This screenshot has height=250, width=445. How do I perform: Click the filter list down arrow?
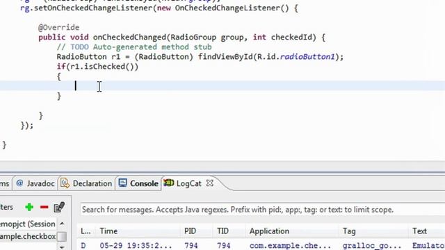tap(62, 247)
